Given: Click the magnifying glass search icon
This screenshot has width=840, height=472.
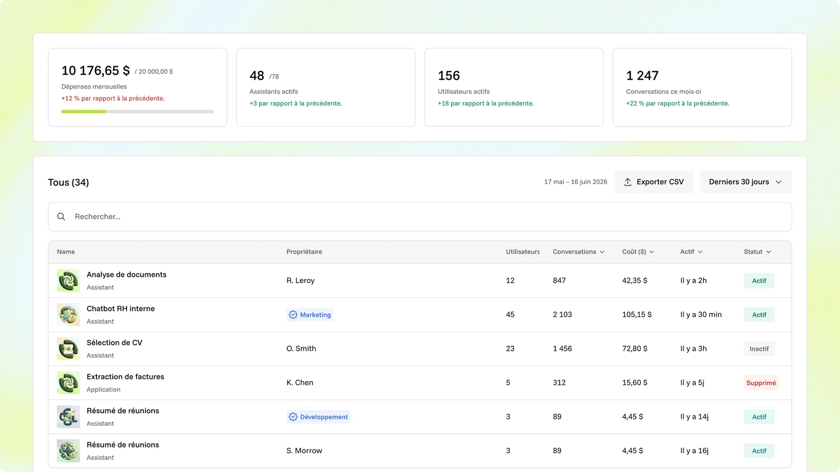Looking at the screenshot, I should pyautogui.click(x=61, y=217).
